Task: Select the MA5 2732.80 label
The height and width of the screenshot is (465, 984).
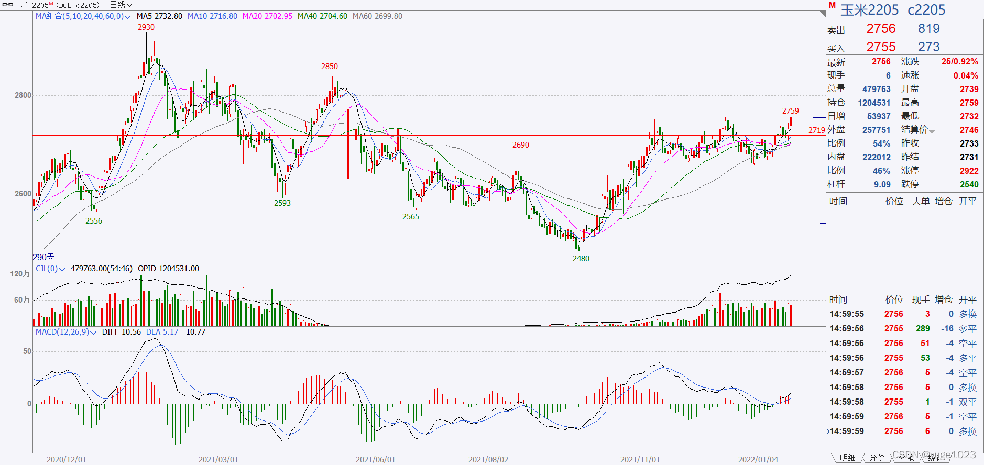Action: point(159,16)
